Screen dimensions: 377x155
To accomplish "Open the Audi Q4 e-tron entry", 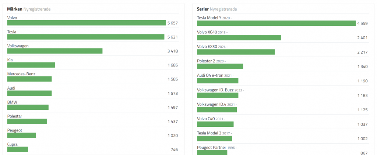I will point(210,75).
